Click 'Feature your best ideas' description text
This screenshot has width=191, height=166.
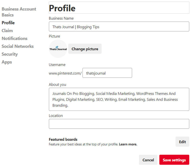point(84,144)
